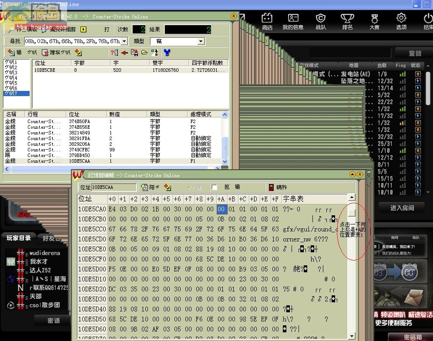The width and height of the screenshot is (433, 341).
Task: Switch to the 玩家目录 tab
Action: [19, 238]
